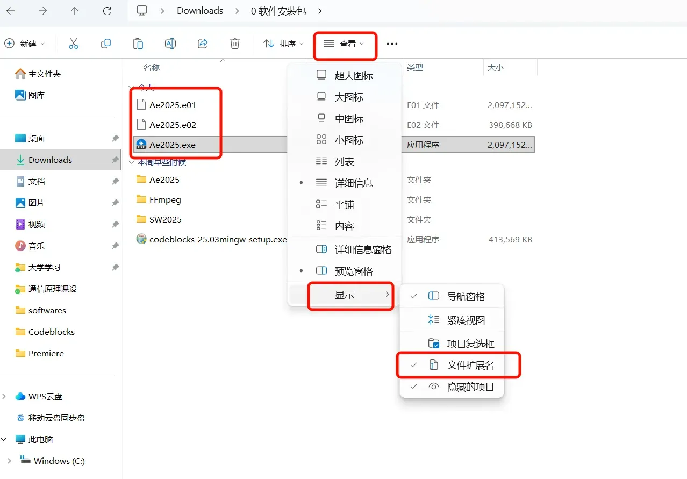Toggle 隐藏的项目 visibility option
The width and height of the screenshot is (687, 479).
(470, 387)
